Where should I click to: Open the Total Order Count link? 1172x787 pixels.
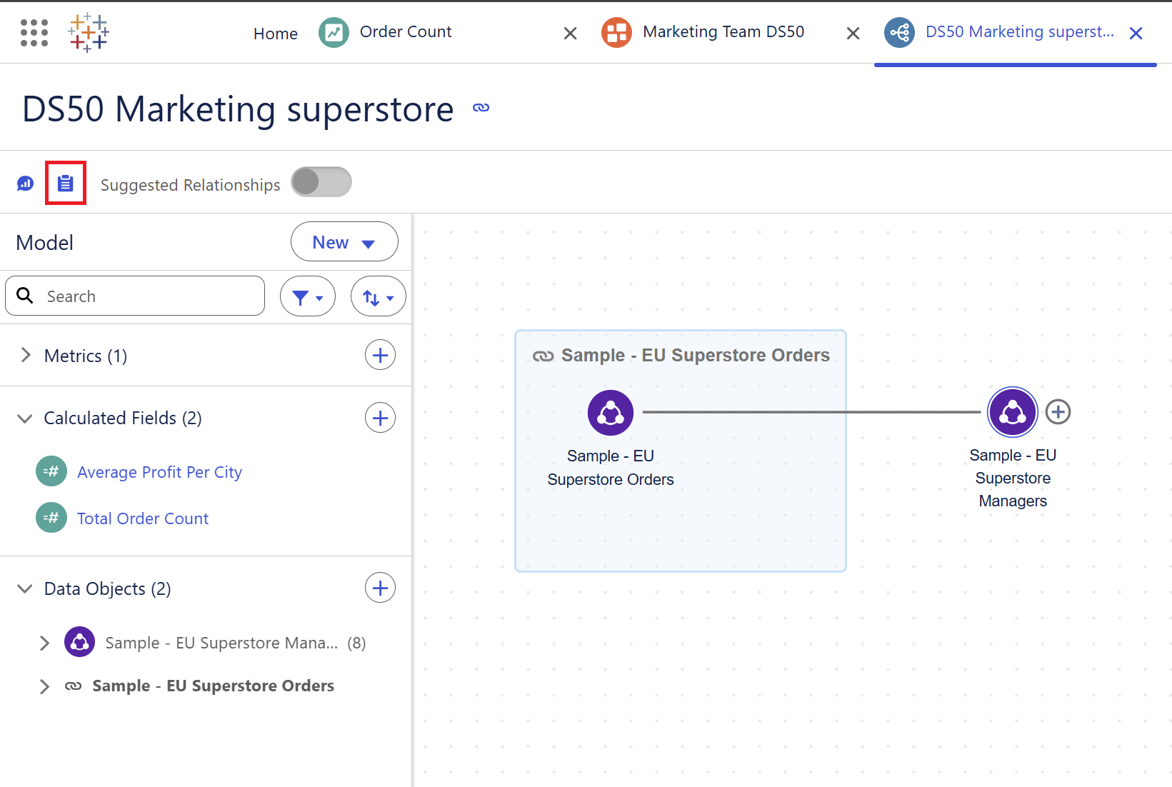click(x=143, y=518)
